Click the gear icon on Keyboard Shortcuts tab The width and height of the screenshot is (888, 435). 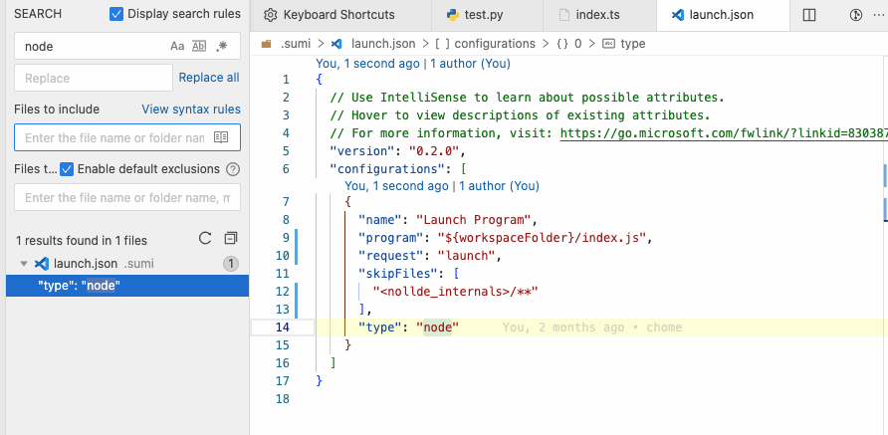(271, 15)
